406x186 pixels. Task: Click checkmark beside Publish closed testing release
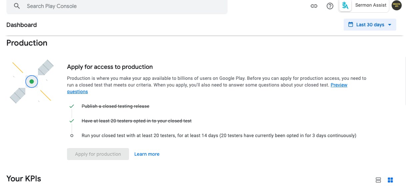tap(72, 106)
